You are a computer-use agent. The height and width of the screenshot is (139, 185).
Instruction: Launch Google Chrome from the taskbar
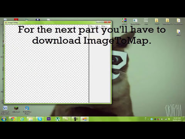coord(13,119)
